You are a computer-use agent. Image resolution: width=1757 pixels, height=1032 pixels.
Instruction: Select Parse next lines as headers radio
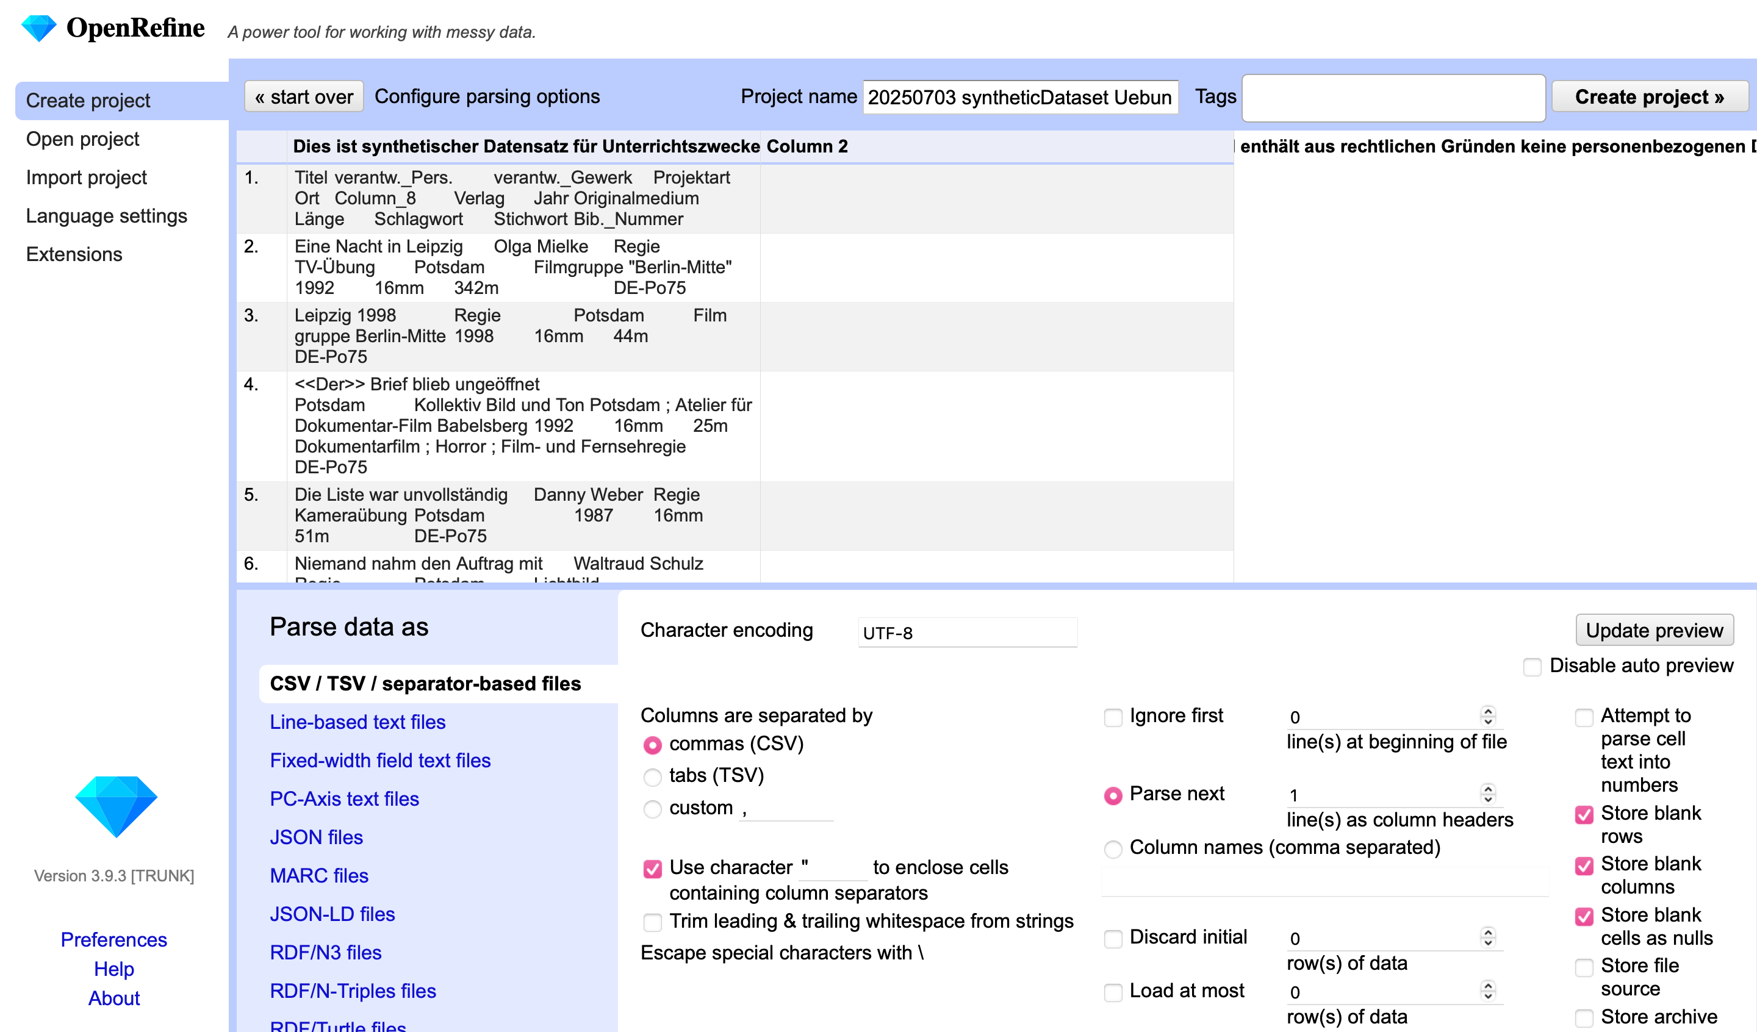pos(1113,795)
